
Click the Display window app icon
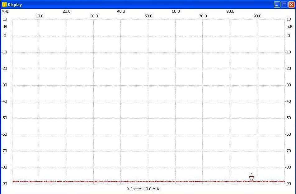[x=4, y=5]
